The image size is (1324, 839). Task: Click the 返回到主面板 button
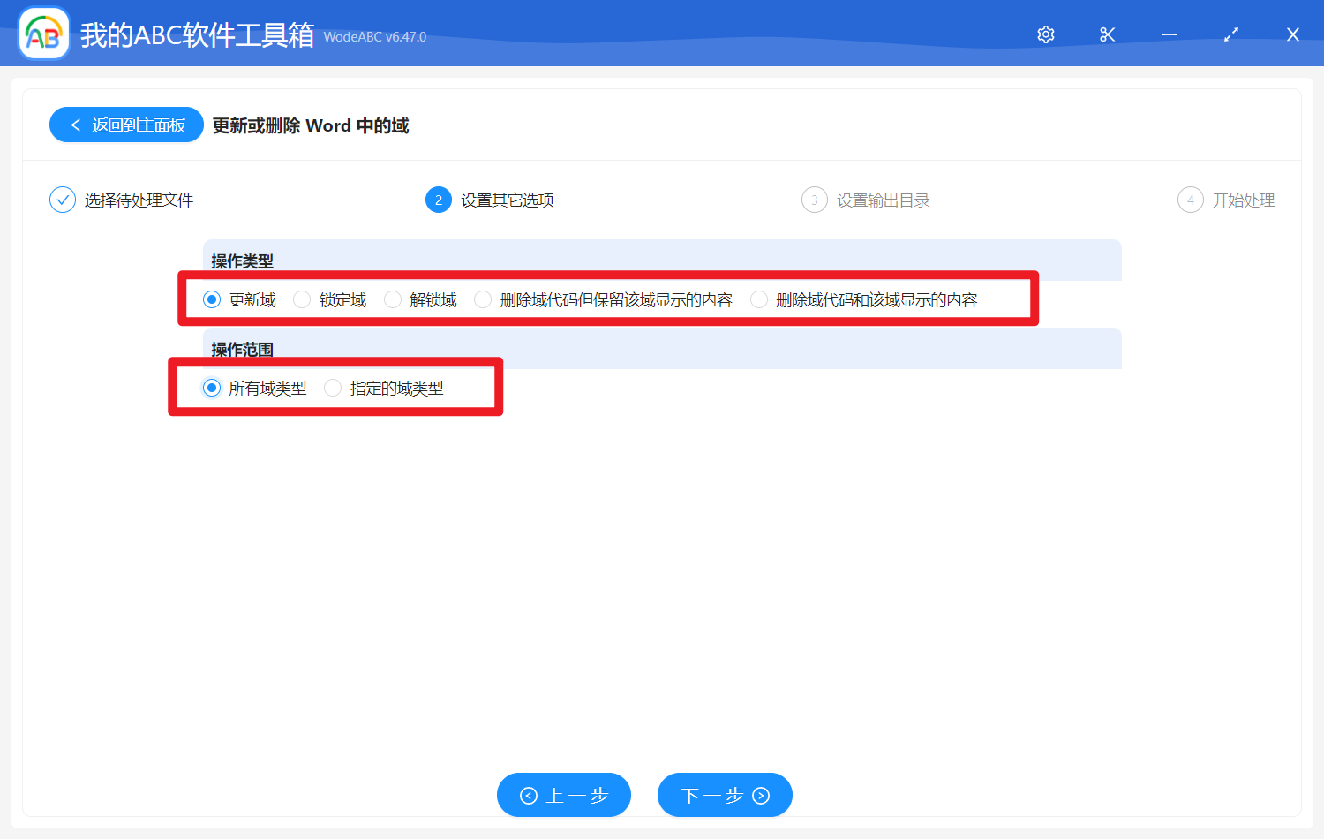tap(126, 125)
